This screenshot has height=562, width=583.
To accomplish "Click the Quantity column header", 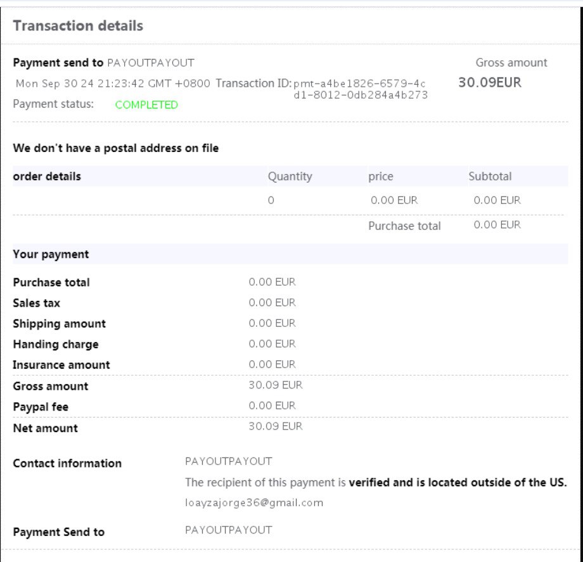I will [x=290, y=176].
